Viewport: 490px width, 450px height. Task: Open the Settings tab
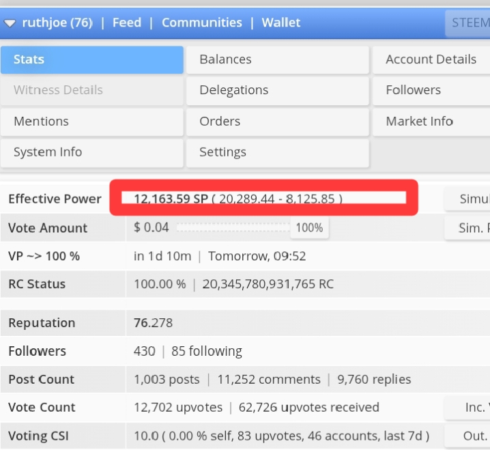pos(278,152)
